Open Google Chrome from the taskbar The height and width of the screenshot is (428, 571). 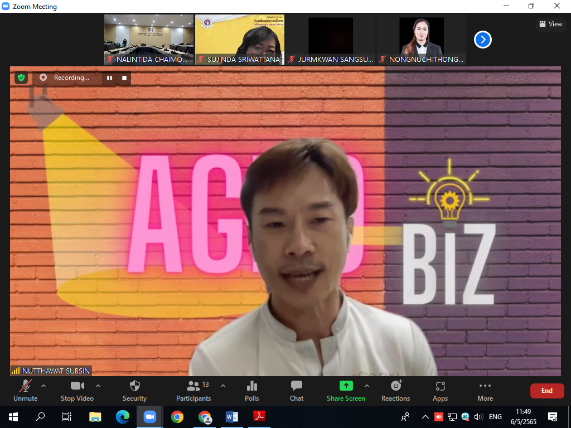coord(177,417)
